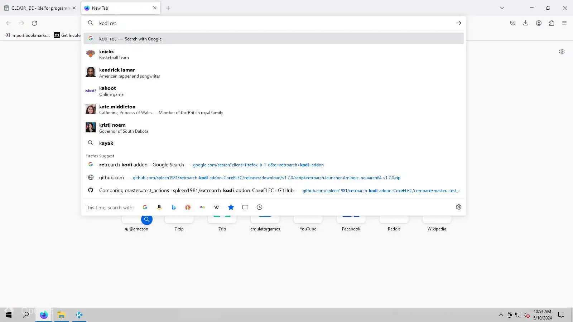The width and height of the screenshot is (573, 322).
Task: Personalize New Tab with the page gear icon
Action: coord(562,52)
